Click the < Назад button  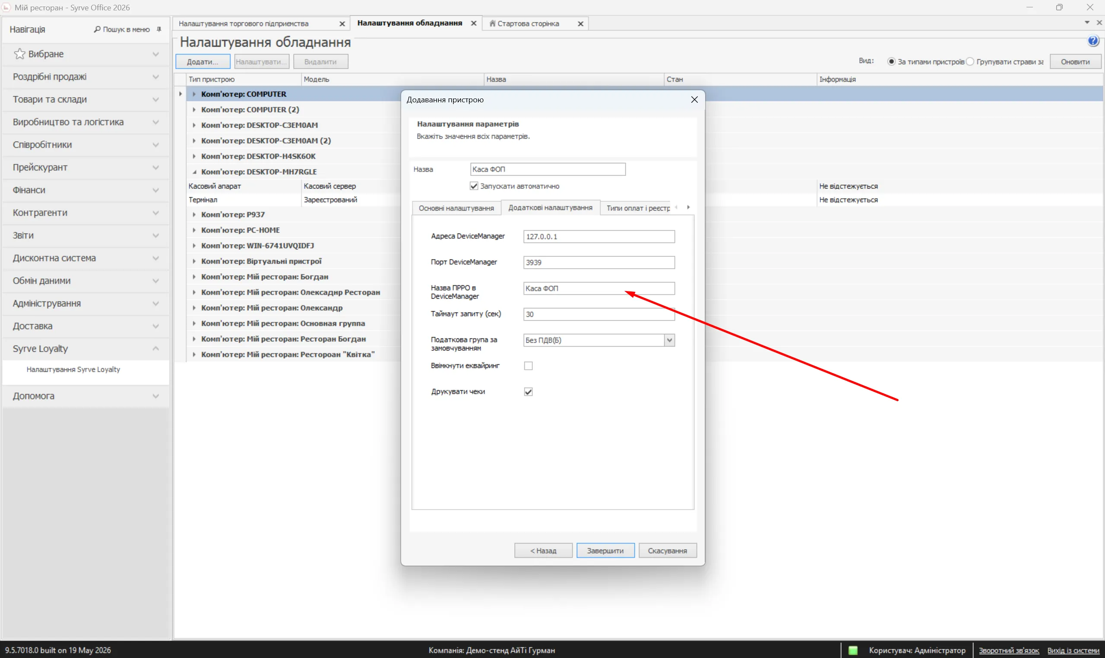point(543,550)
